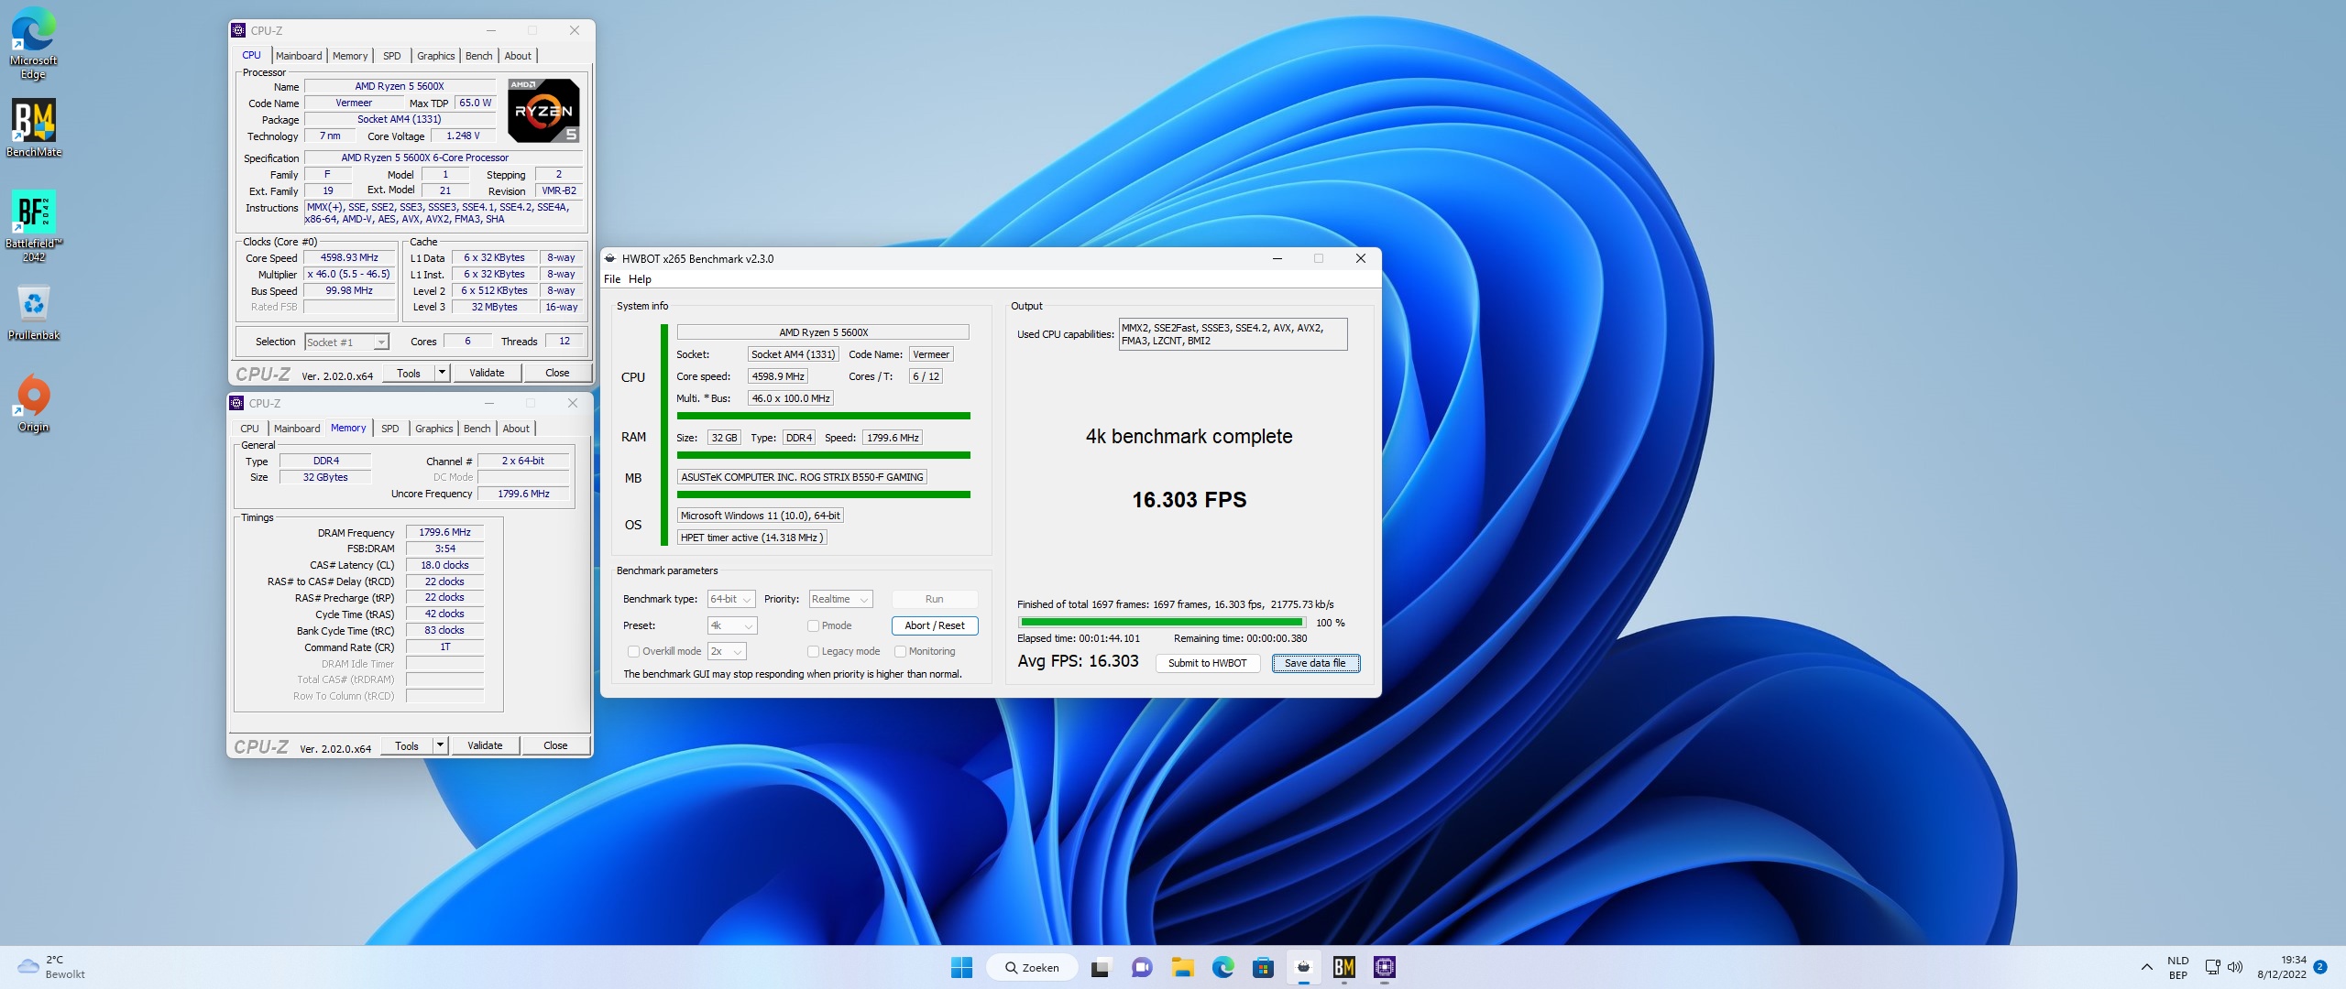Open Microsoft Store from the taskbar
Image resolution: width=2346 pixels, height=989 pixels.
click(x=1263, y=967)
